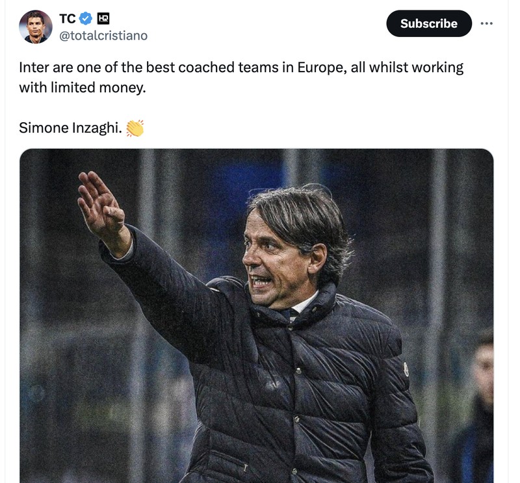Screen dimensions: 520x483
Task: Open the three-dot more options menu
Action: point(487,23)
